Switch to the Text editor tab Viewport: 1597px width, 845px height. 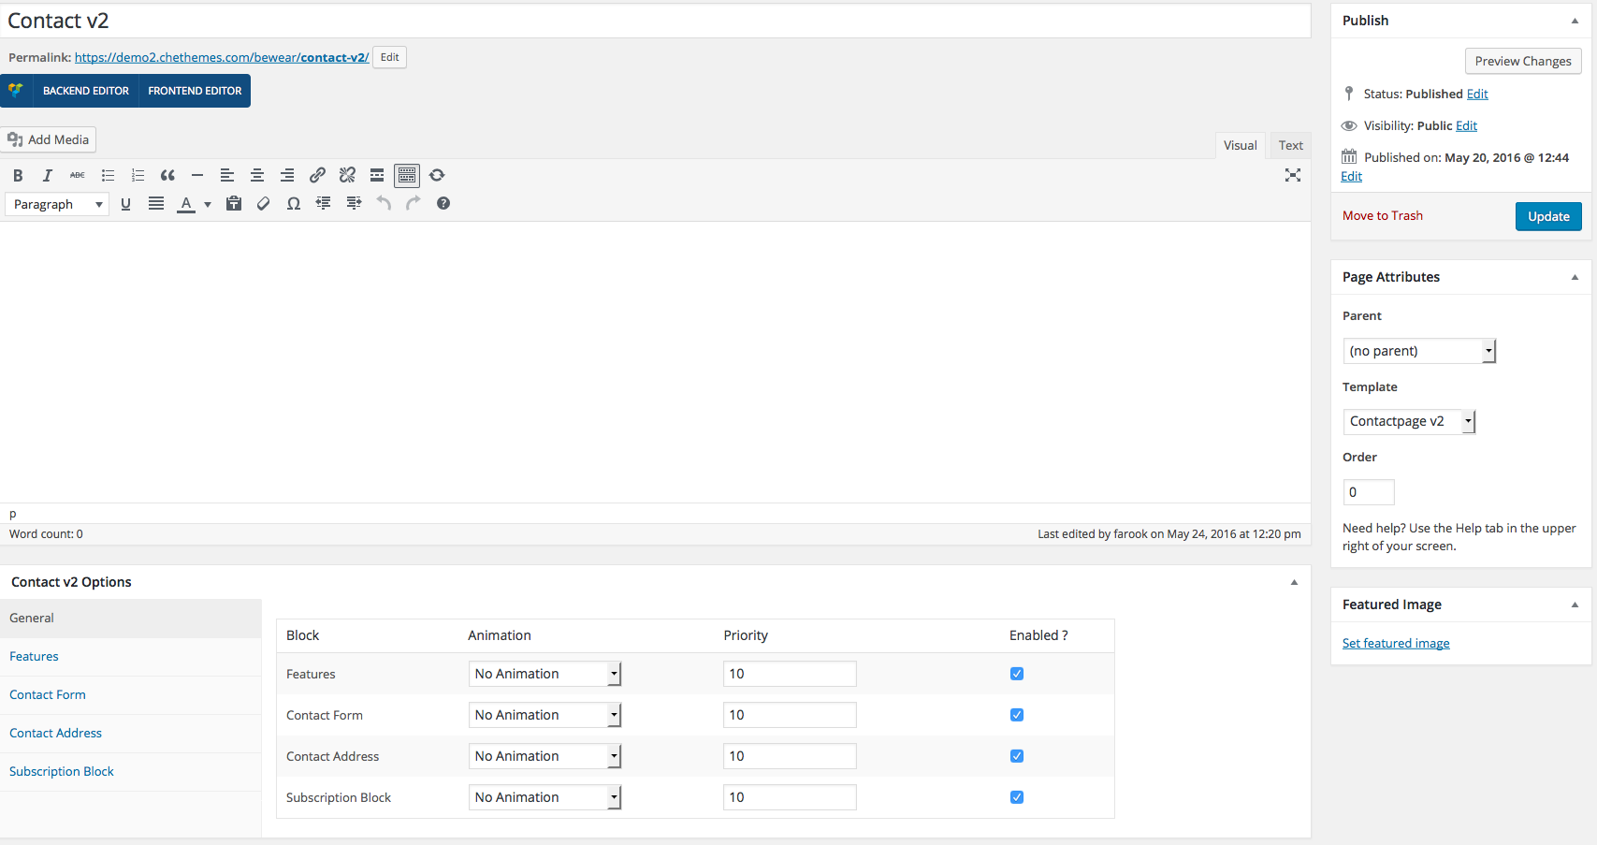1290,145
